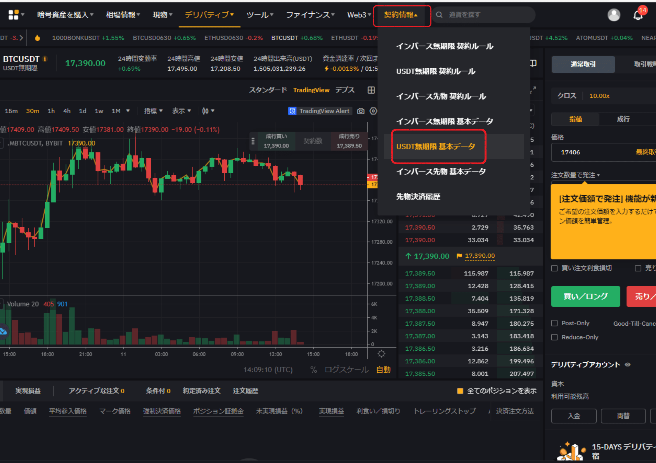Open chart settings target icon
Viewport: 656px width, 463px height.
pyautogui.click(x=373, y=111)
